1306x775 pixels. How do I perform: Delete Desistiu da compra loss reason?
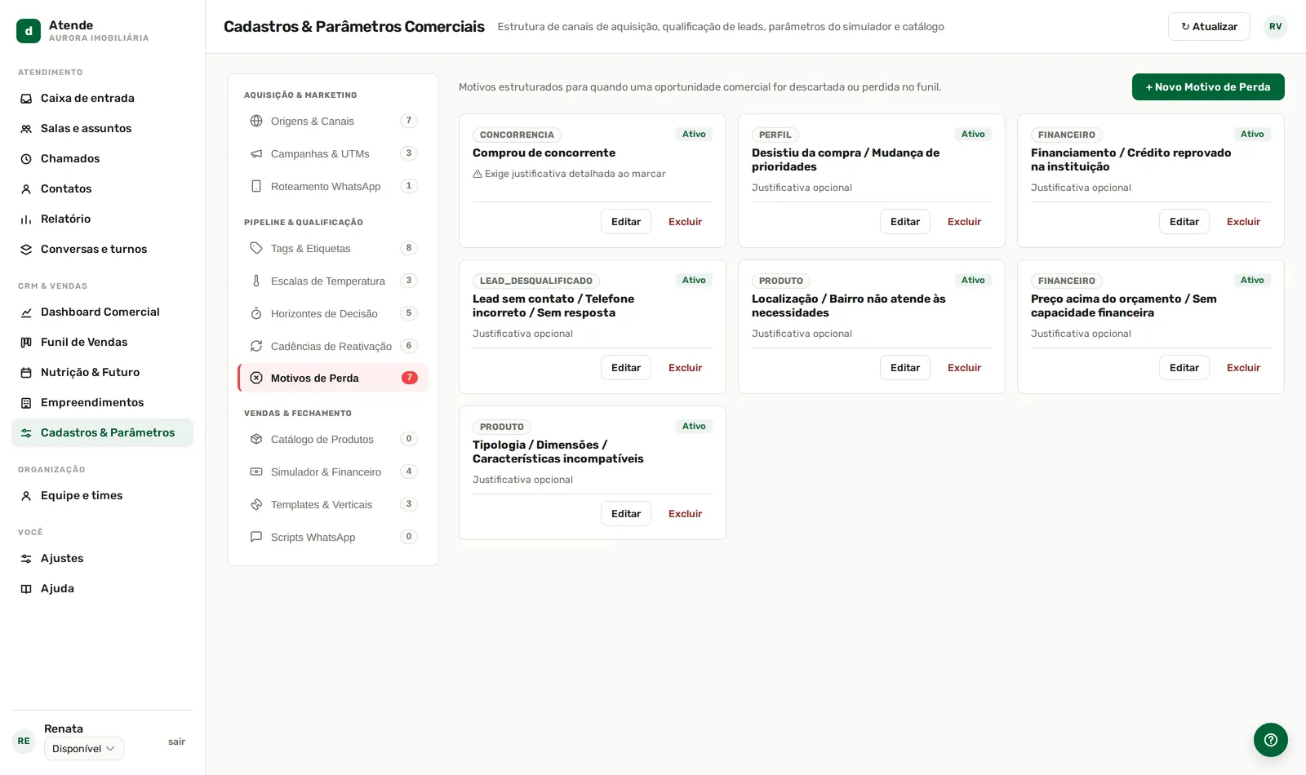tap(964, 222)
